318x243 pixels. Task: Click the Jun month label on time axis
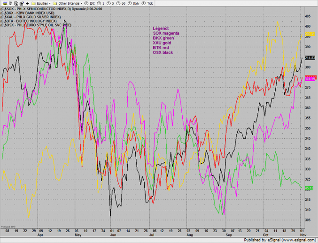tap(113, 235)
